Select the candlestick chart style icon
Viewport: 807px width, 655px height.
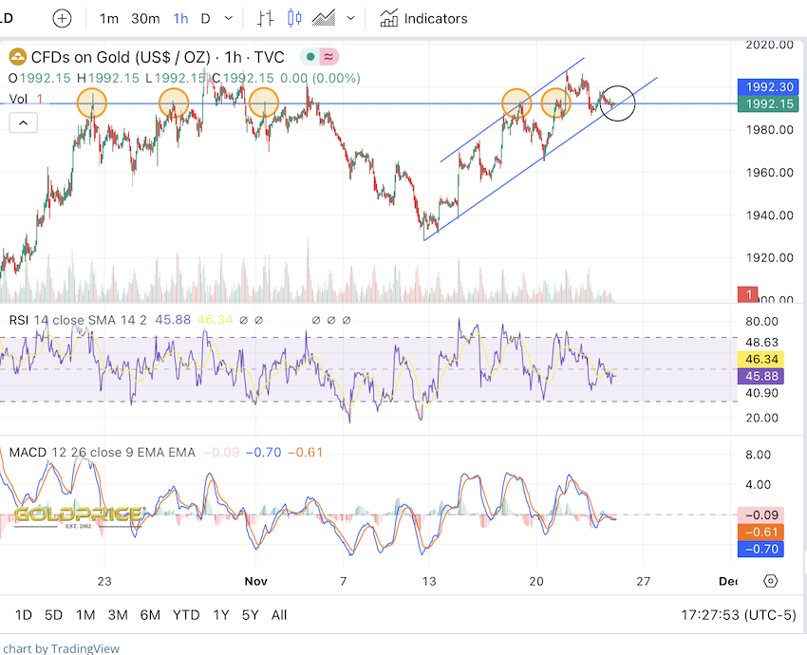point(293,18)
